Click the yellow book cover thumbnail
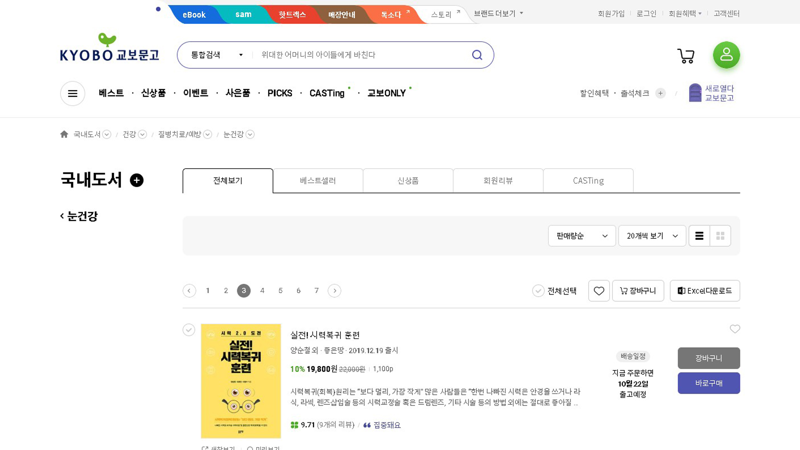 (241, 381)
